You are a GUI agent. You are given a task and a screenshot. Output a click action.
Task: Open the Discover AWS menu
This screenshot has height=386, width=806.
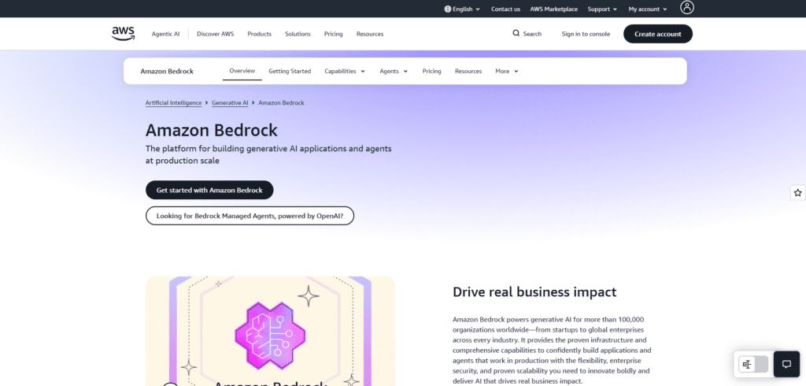(216, 34)
